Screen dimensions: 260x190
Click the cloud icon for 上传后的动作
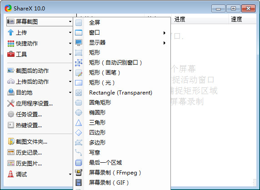(x=11, y=81)
